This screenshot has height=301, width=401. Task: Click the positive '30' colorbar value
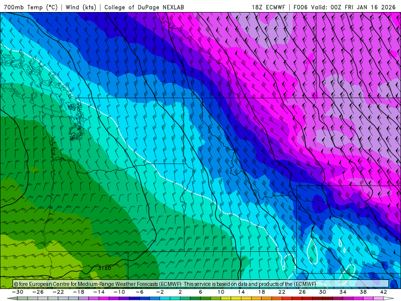coord(322,292)
